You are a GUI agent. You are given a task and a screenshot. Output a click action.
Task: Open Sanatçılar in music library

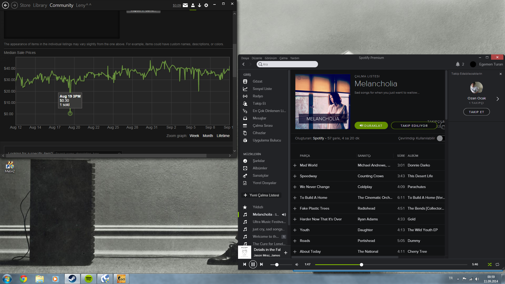coord(260,175)
